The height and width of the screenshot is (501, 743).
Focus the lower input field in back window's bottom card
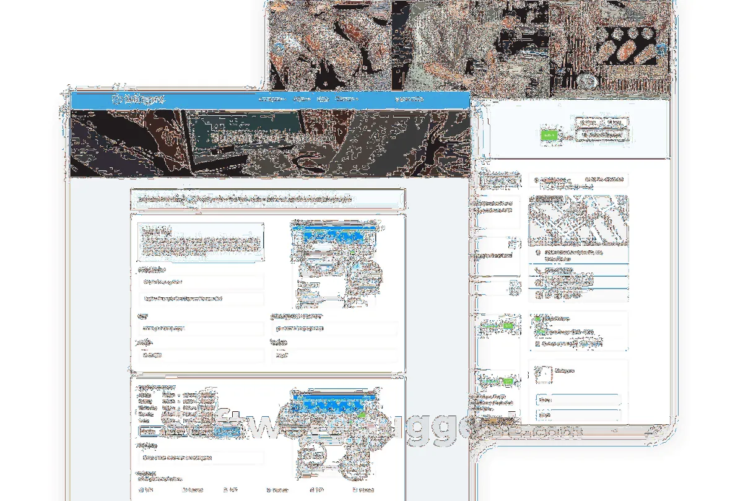click(578, 415)
